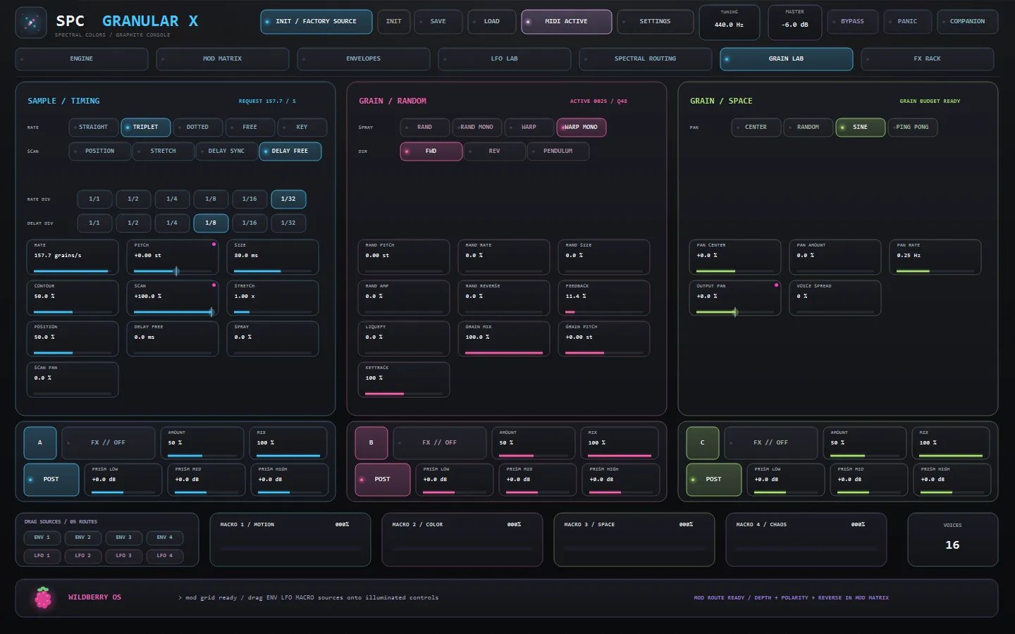Screen dimensions: 1015x634
Task: Click the Scan +100.0 % slider
Action: [173, 298]
